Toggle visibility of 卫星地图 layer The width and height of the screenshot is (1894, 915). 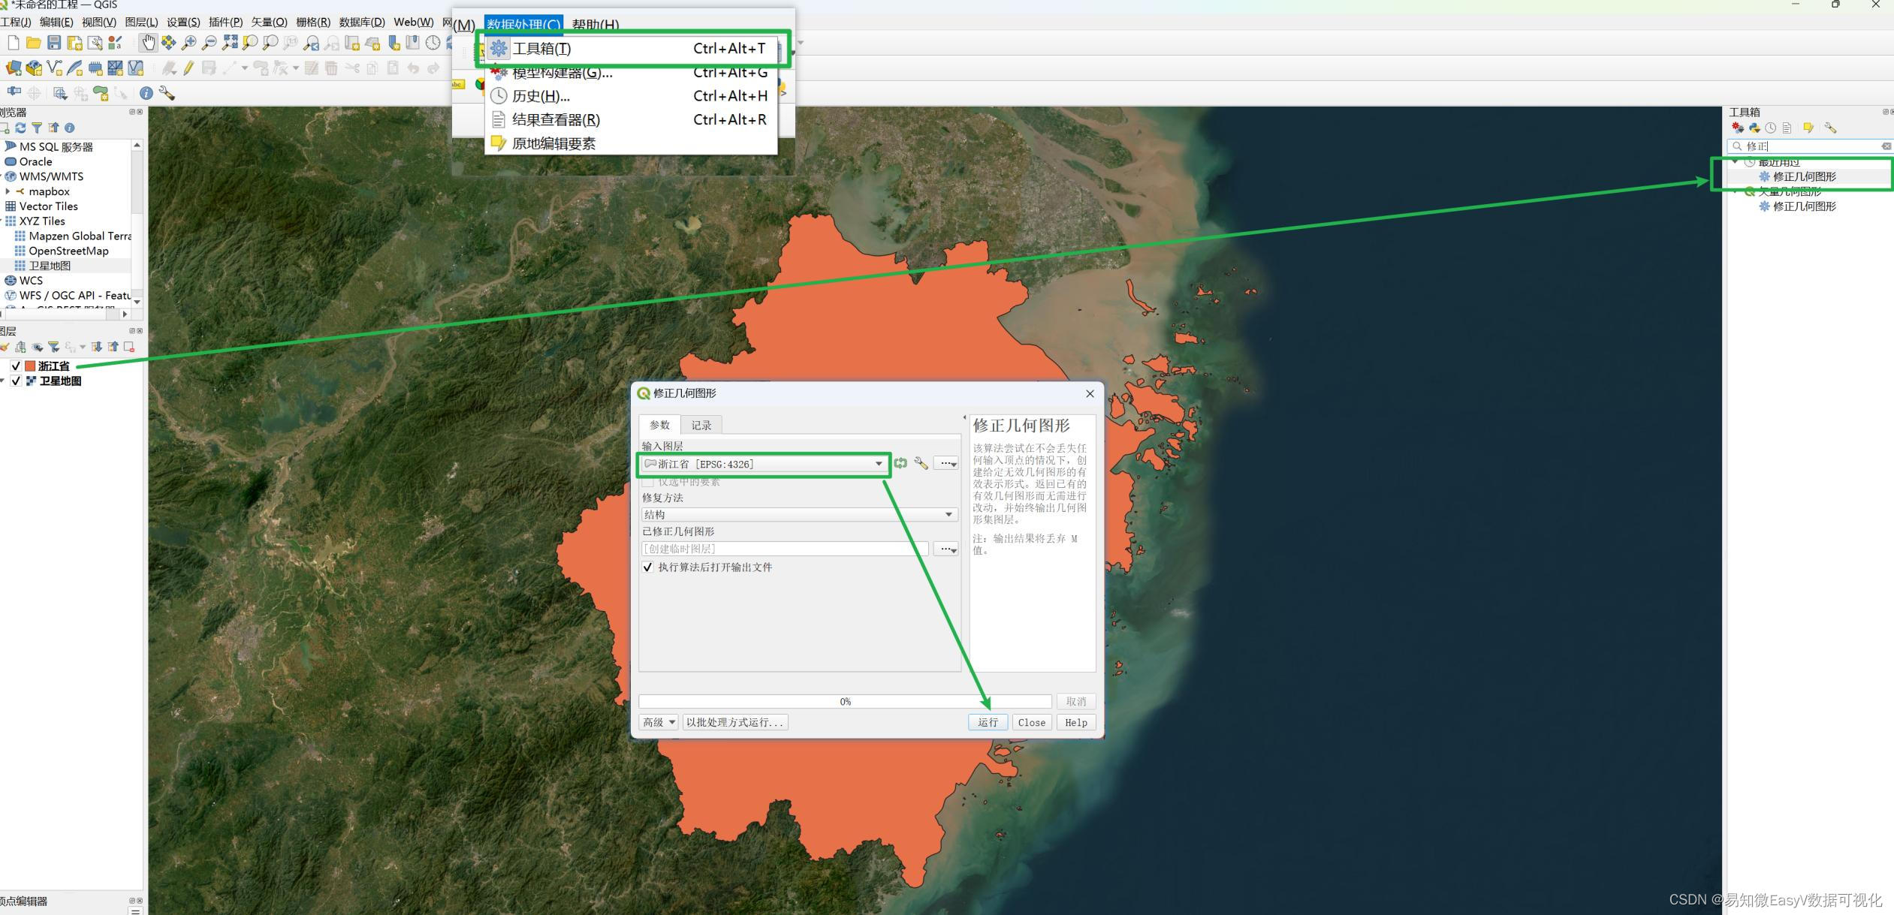(15, 381)
